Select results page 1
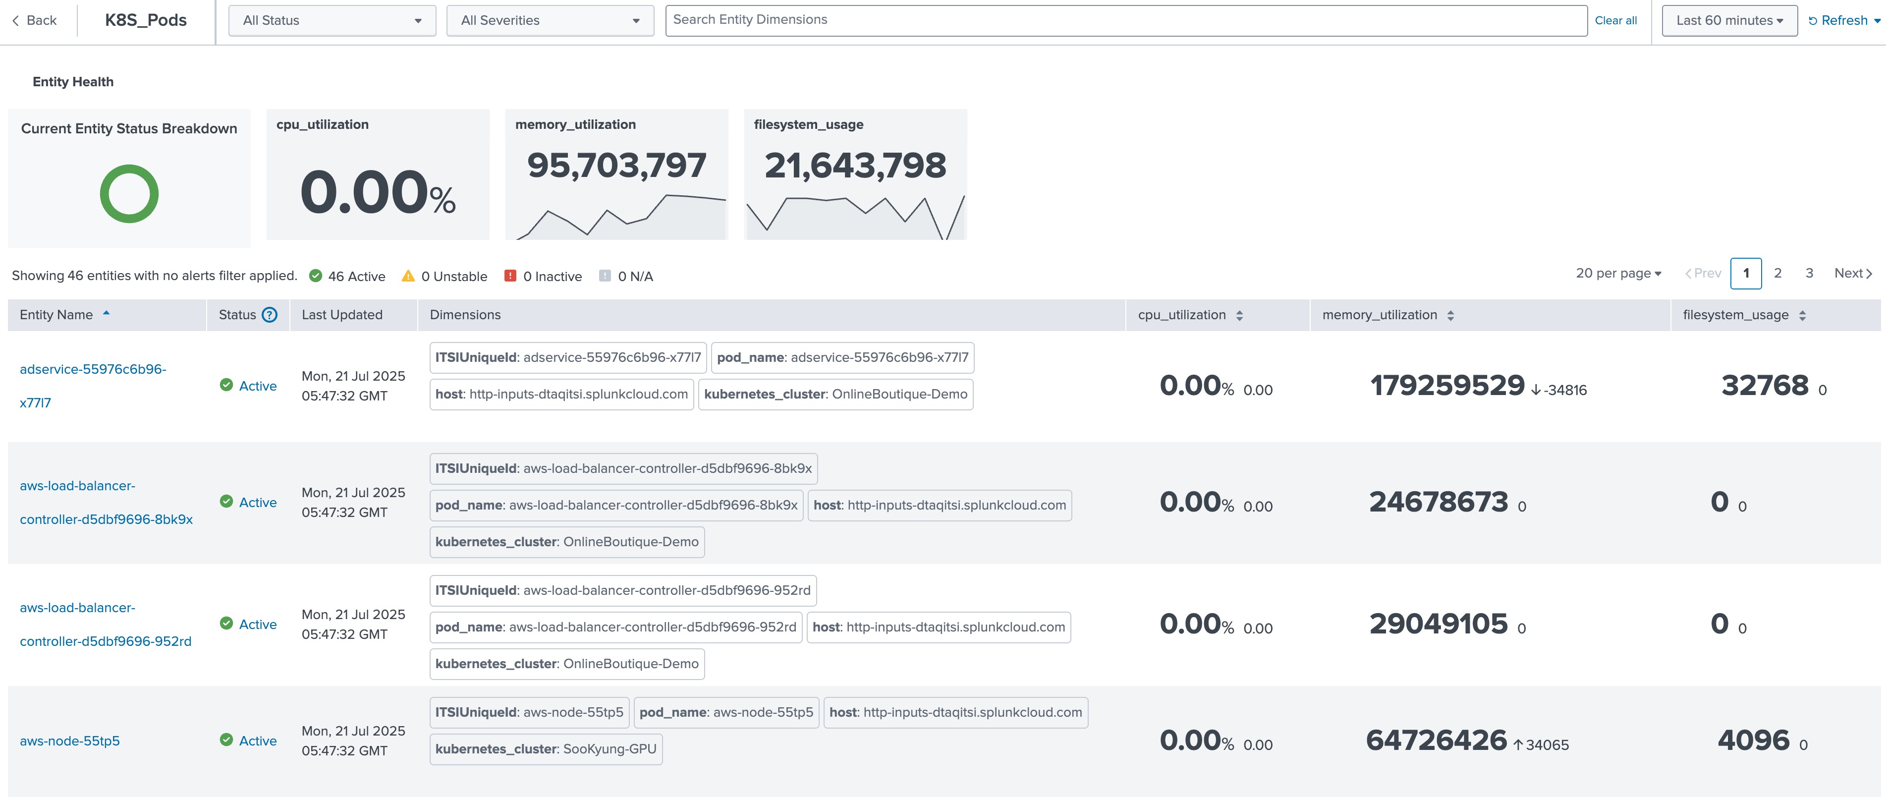The height and width of the screenshot is (798, 1886). [1746, 273]
